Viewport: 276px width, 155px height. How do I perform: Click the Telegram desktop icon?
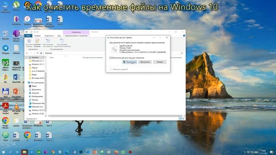(6, 50)
